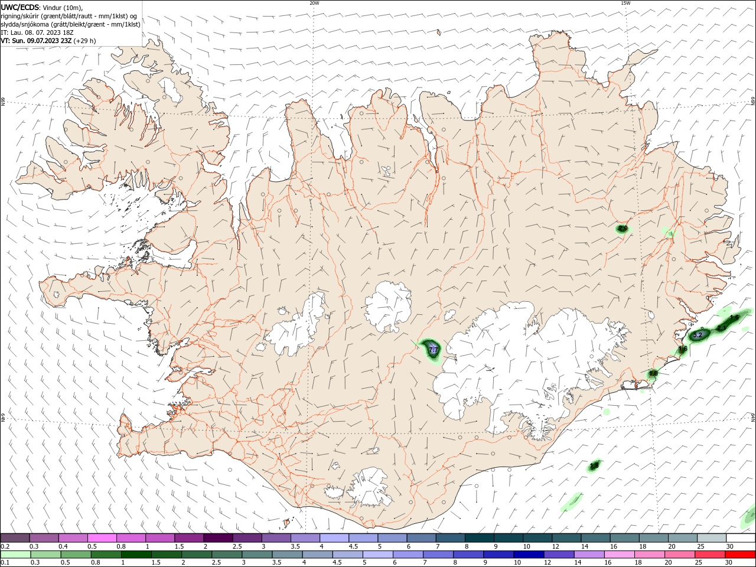Pick the red-pink 25 swatch in lower scale
Viewport: 756px width, 567px height.
[x=711, y=555]
